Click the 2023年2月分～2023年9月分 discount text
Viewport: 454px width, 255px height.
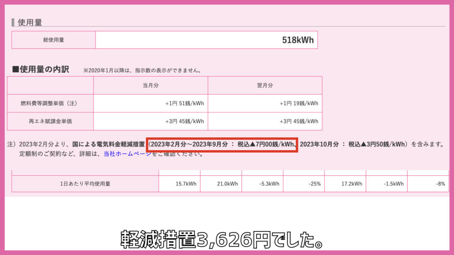click(x=222, y=144)
